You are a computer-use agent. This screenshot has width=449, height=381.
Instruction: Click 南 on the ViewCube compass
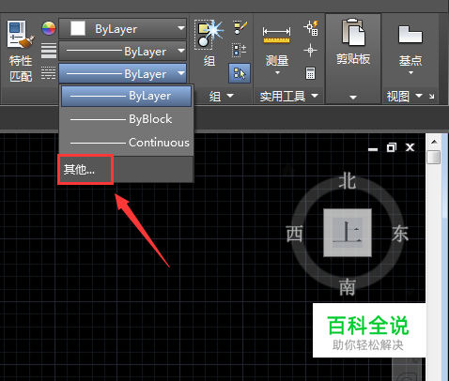348,287
